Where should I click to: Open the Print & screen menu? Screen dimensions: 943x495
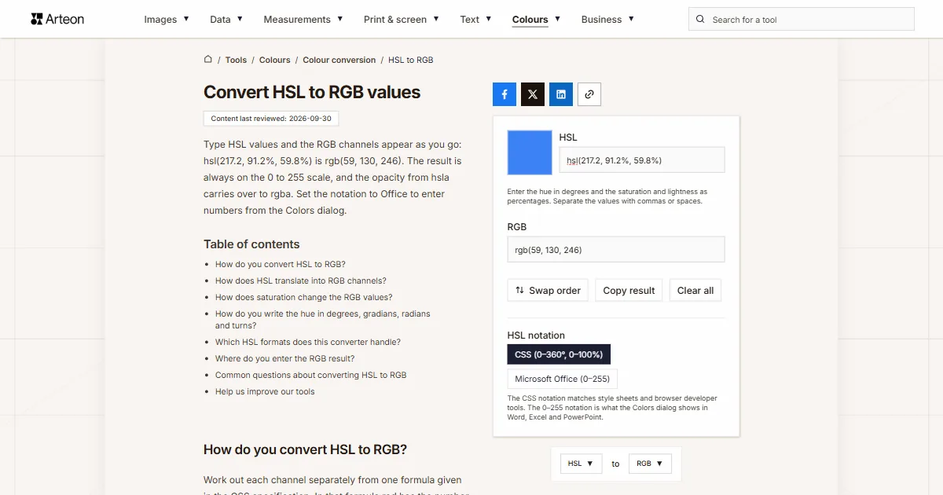402,19
